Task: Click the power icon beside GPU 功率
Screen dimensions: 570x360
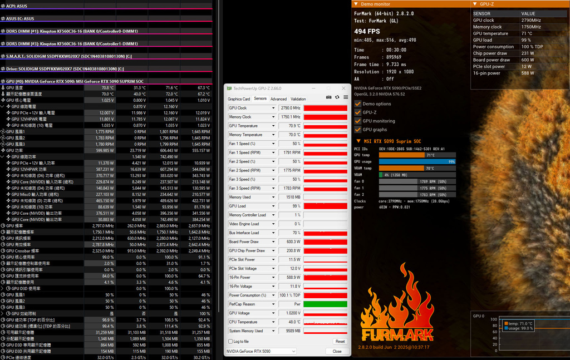Action: 3,150
